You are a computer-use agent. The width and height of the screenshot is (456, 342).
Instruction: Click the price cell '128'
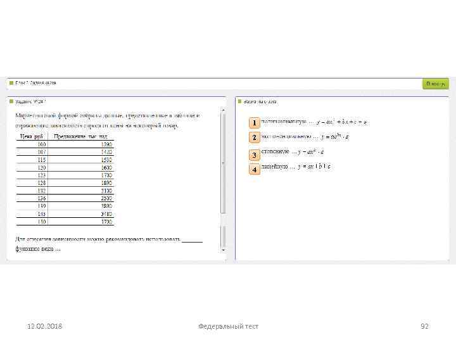pyautogui.click(x=42, y=183)
